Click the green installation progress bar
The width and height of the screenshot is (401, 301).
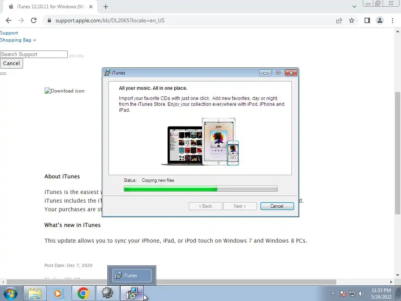200,189
